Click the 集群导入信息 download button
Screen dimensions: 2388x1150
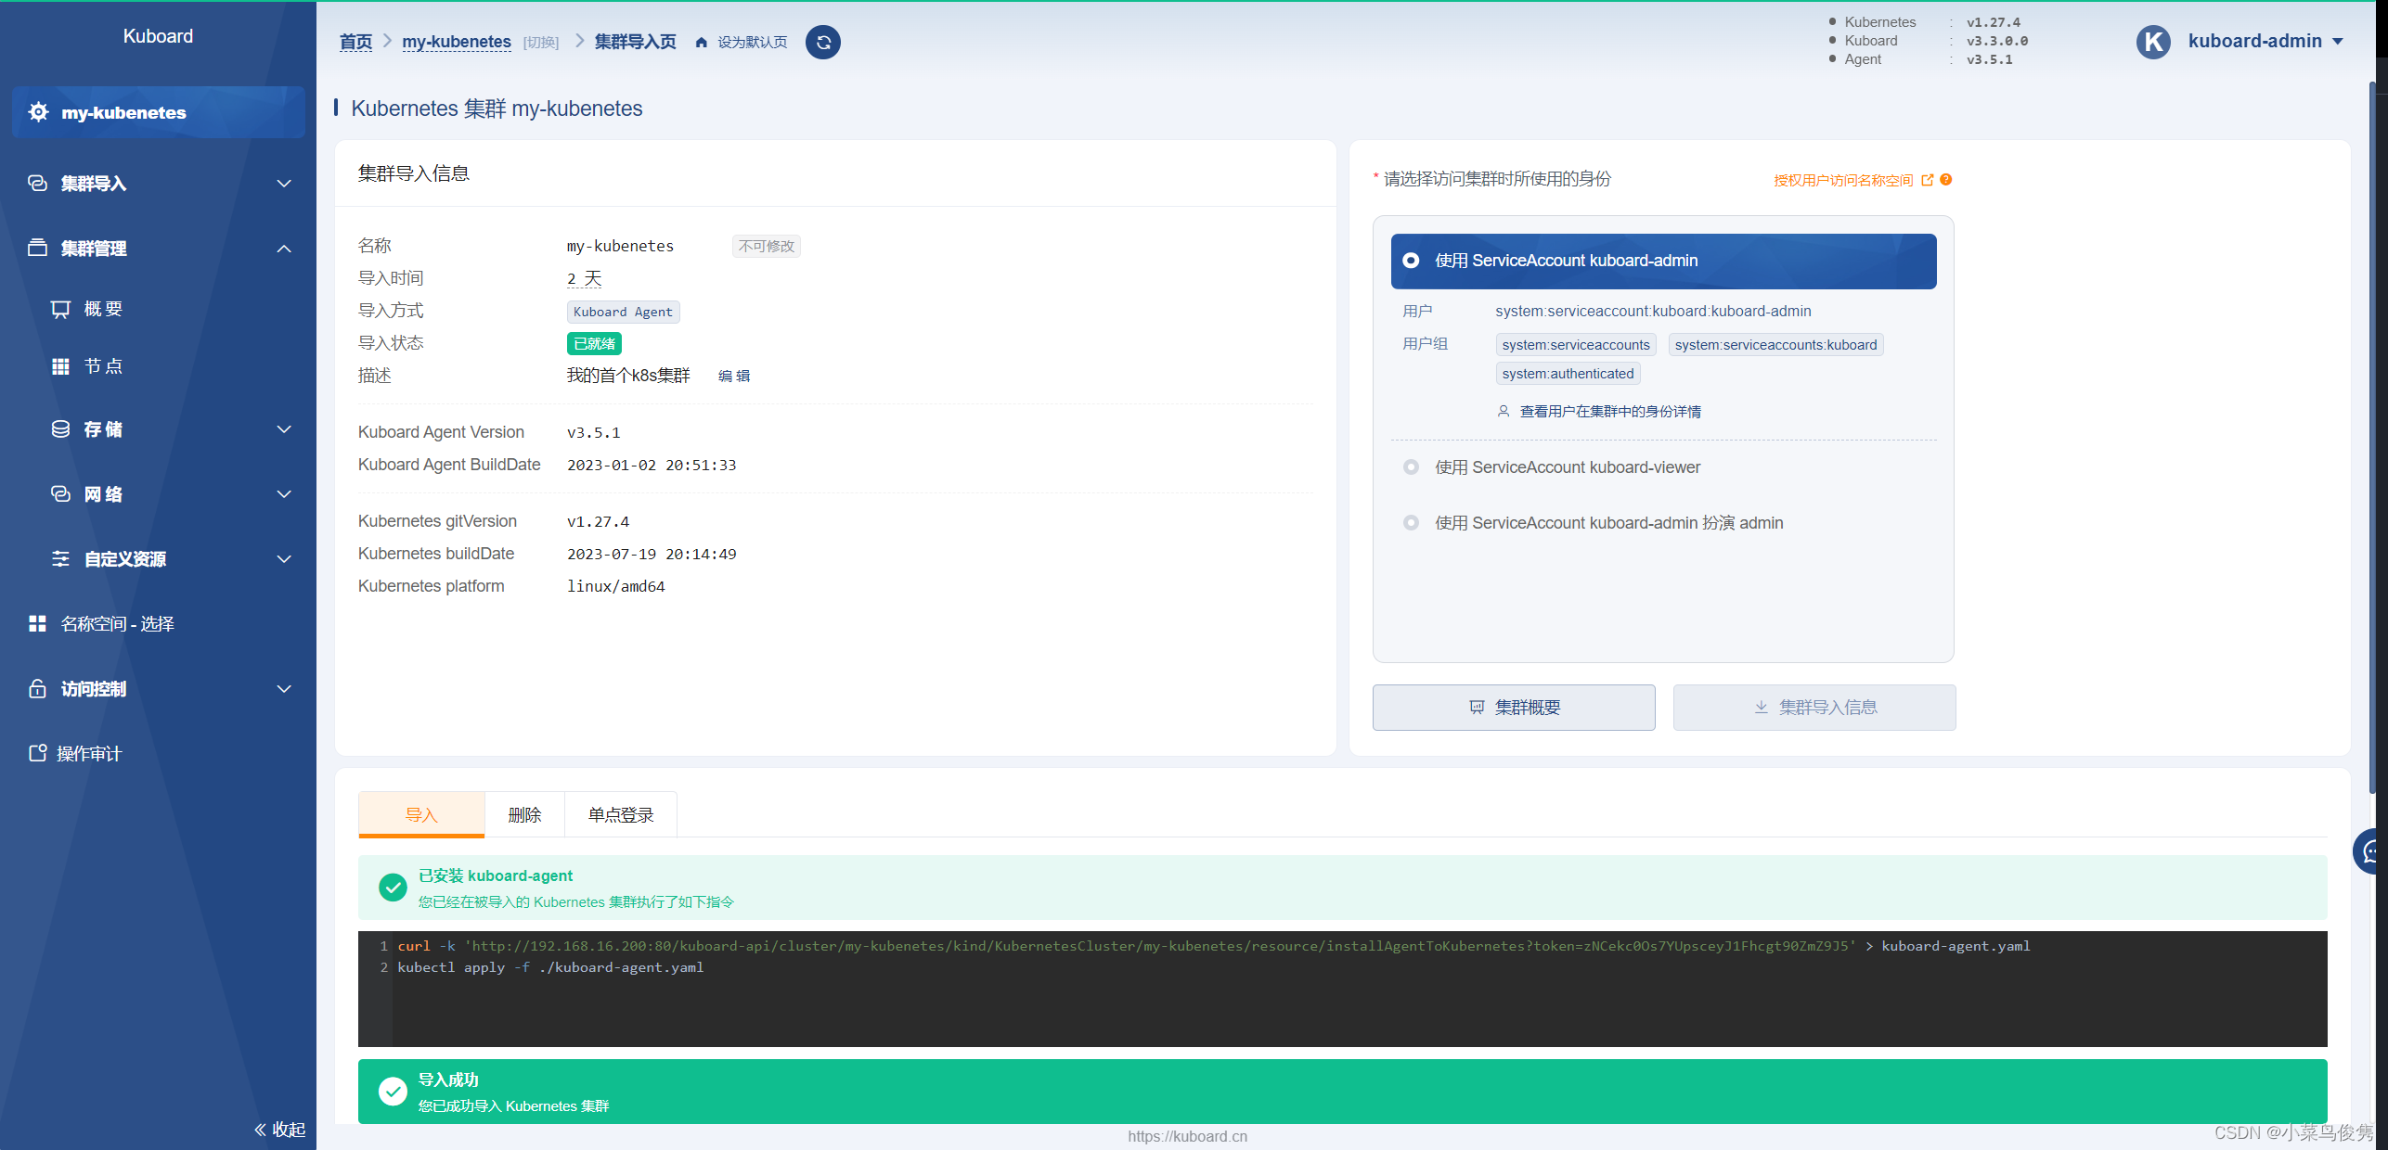coord(1814,708)
